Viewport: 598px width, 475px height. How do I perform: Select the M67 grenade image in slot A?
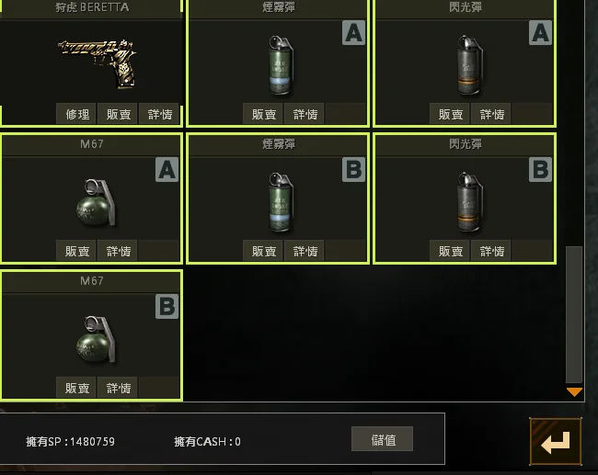[96, 203]
